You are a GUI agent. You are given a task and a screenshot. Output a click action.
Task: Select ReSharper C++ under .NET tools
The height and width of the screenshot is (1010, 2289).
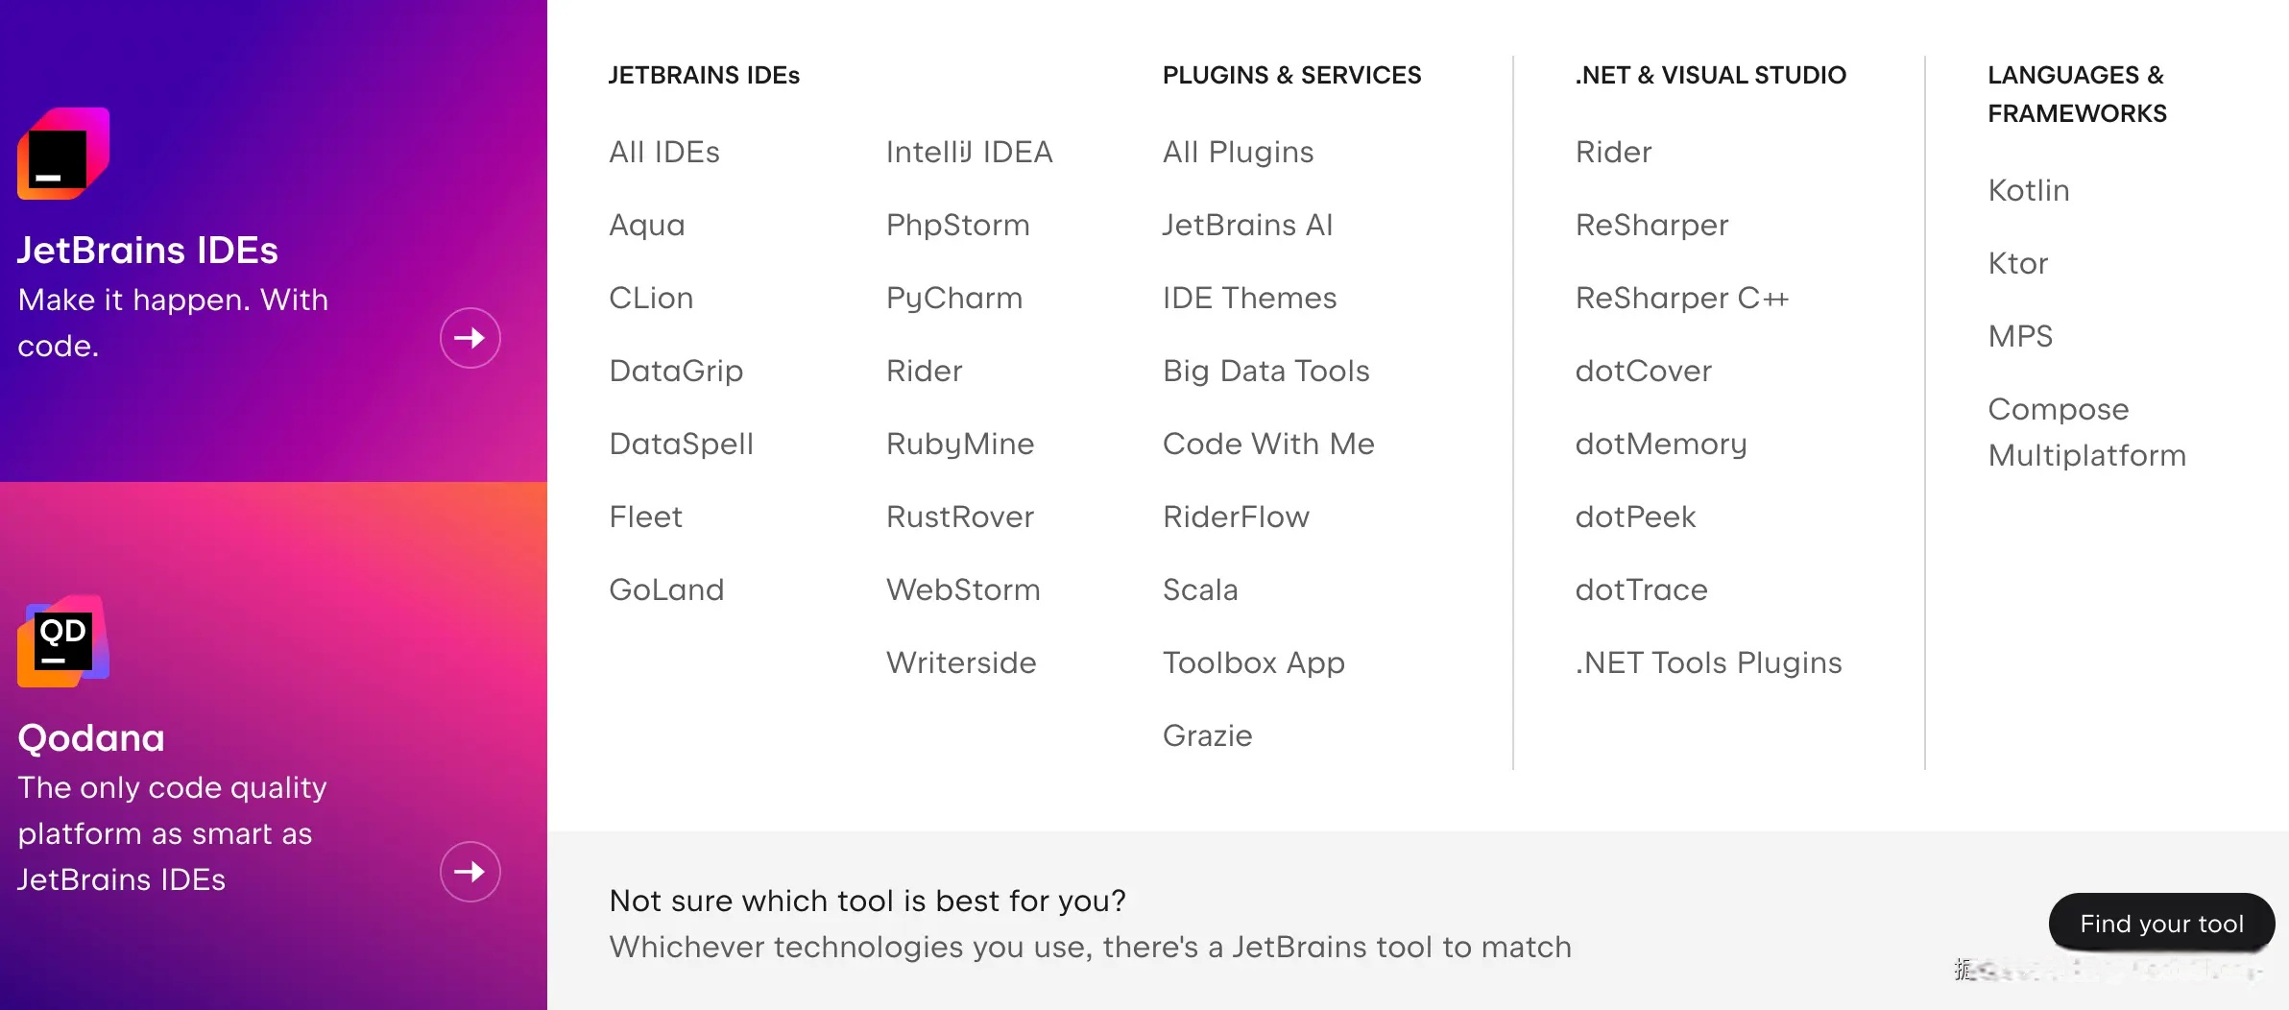[1681, 298]
